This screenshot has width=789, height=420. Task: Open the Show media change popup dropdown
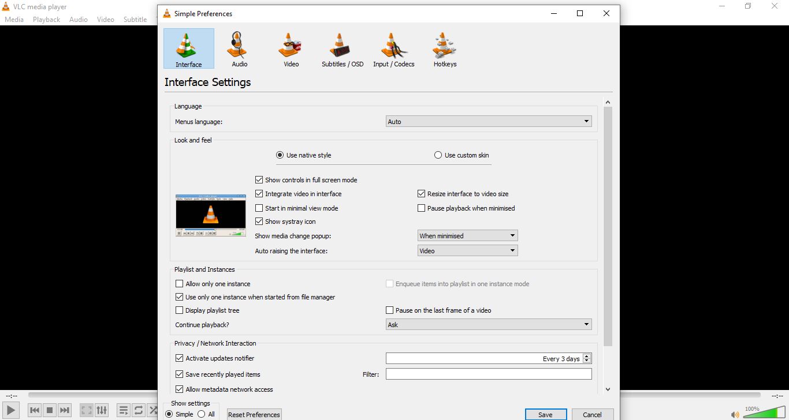pos(468,236)
